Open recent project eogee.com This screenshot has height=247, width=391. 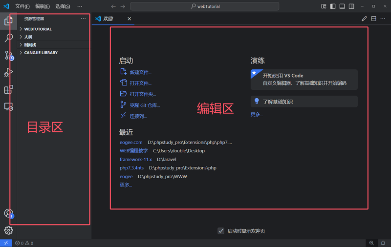tap(131, 142)
